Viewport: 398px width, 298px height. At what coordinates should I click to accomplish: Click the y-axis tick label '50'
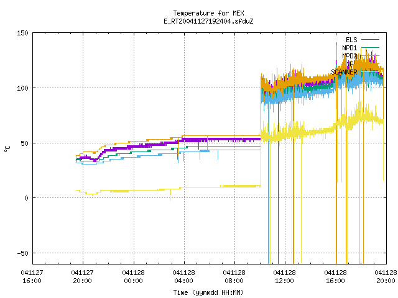pos(24,143)
